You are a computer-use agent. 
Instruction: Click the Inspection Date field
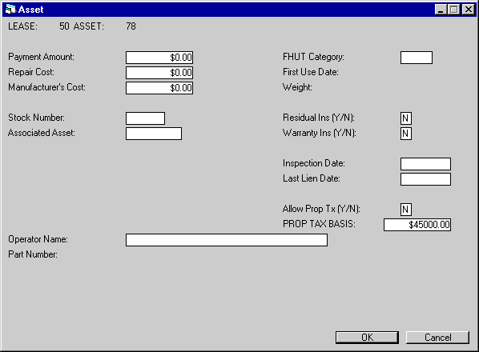[x=425, y=164]
